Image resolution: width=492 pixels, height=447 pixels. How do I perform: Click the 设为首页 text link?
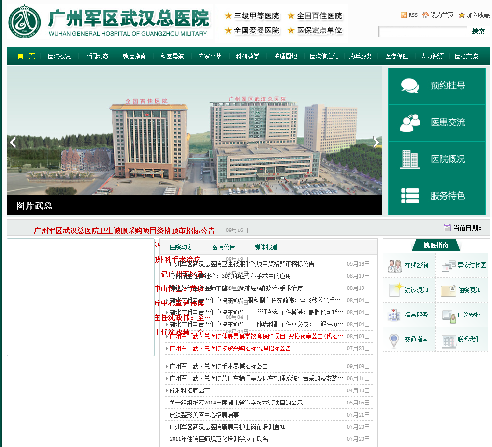pyautogui.click(x=442, y=15)
